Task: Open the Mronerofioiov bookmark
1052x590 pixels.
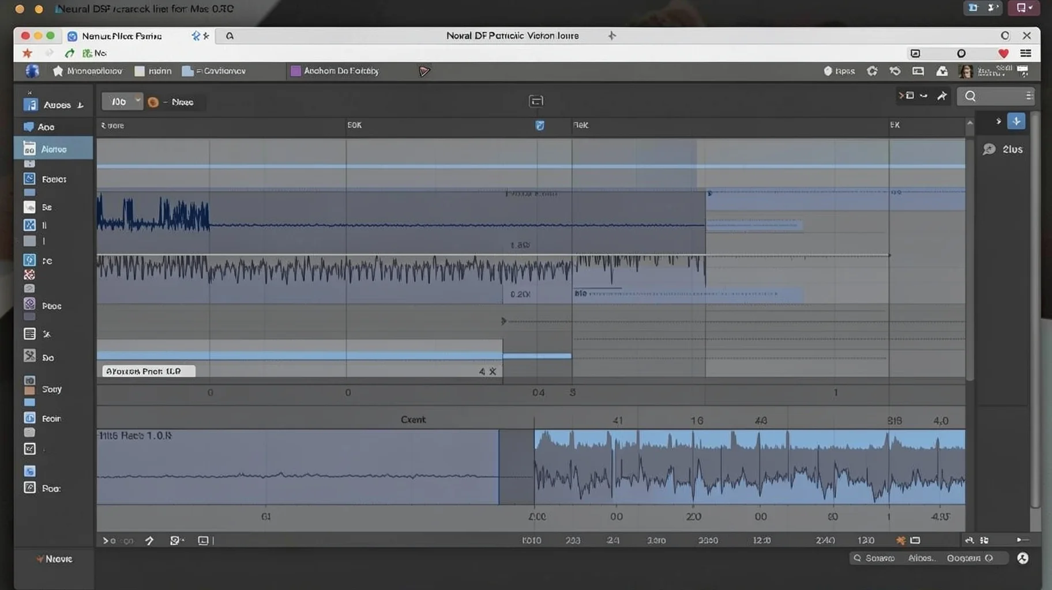Action: [x=87, y=71]
